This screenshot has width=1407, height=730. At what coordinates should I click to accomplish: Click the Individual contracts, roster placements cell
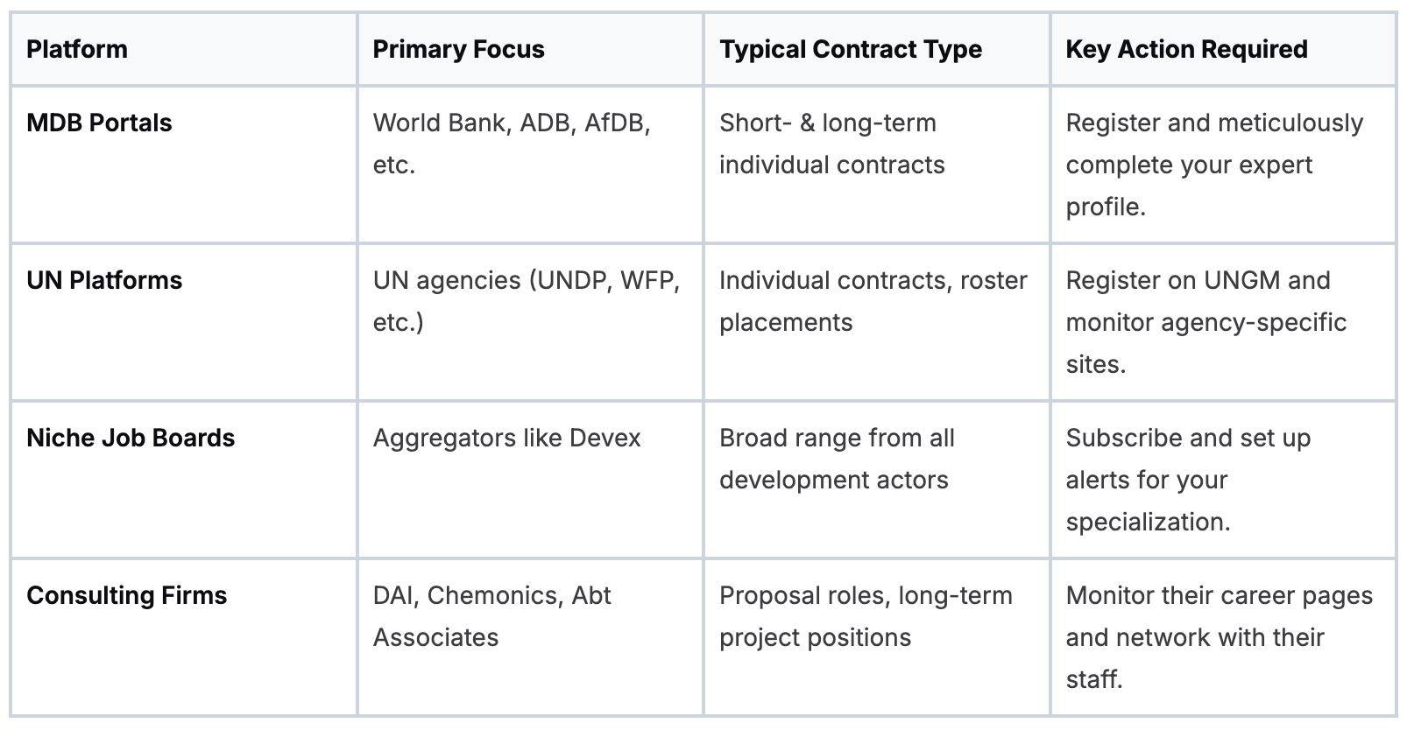pos(873,301)
